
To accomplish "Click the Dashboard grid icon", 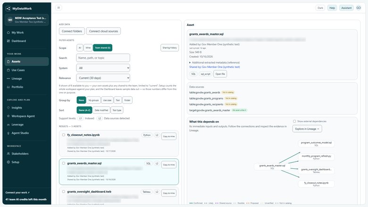I will coord(8,41).
